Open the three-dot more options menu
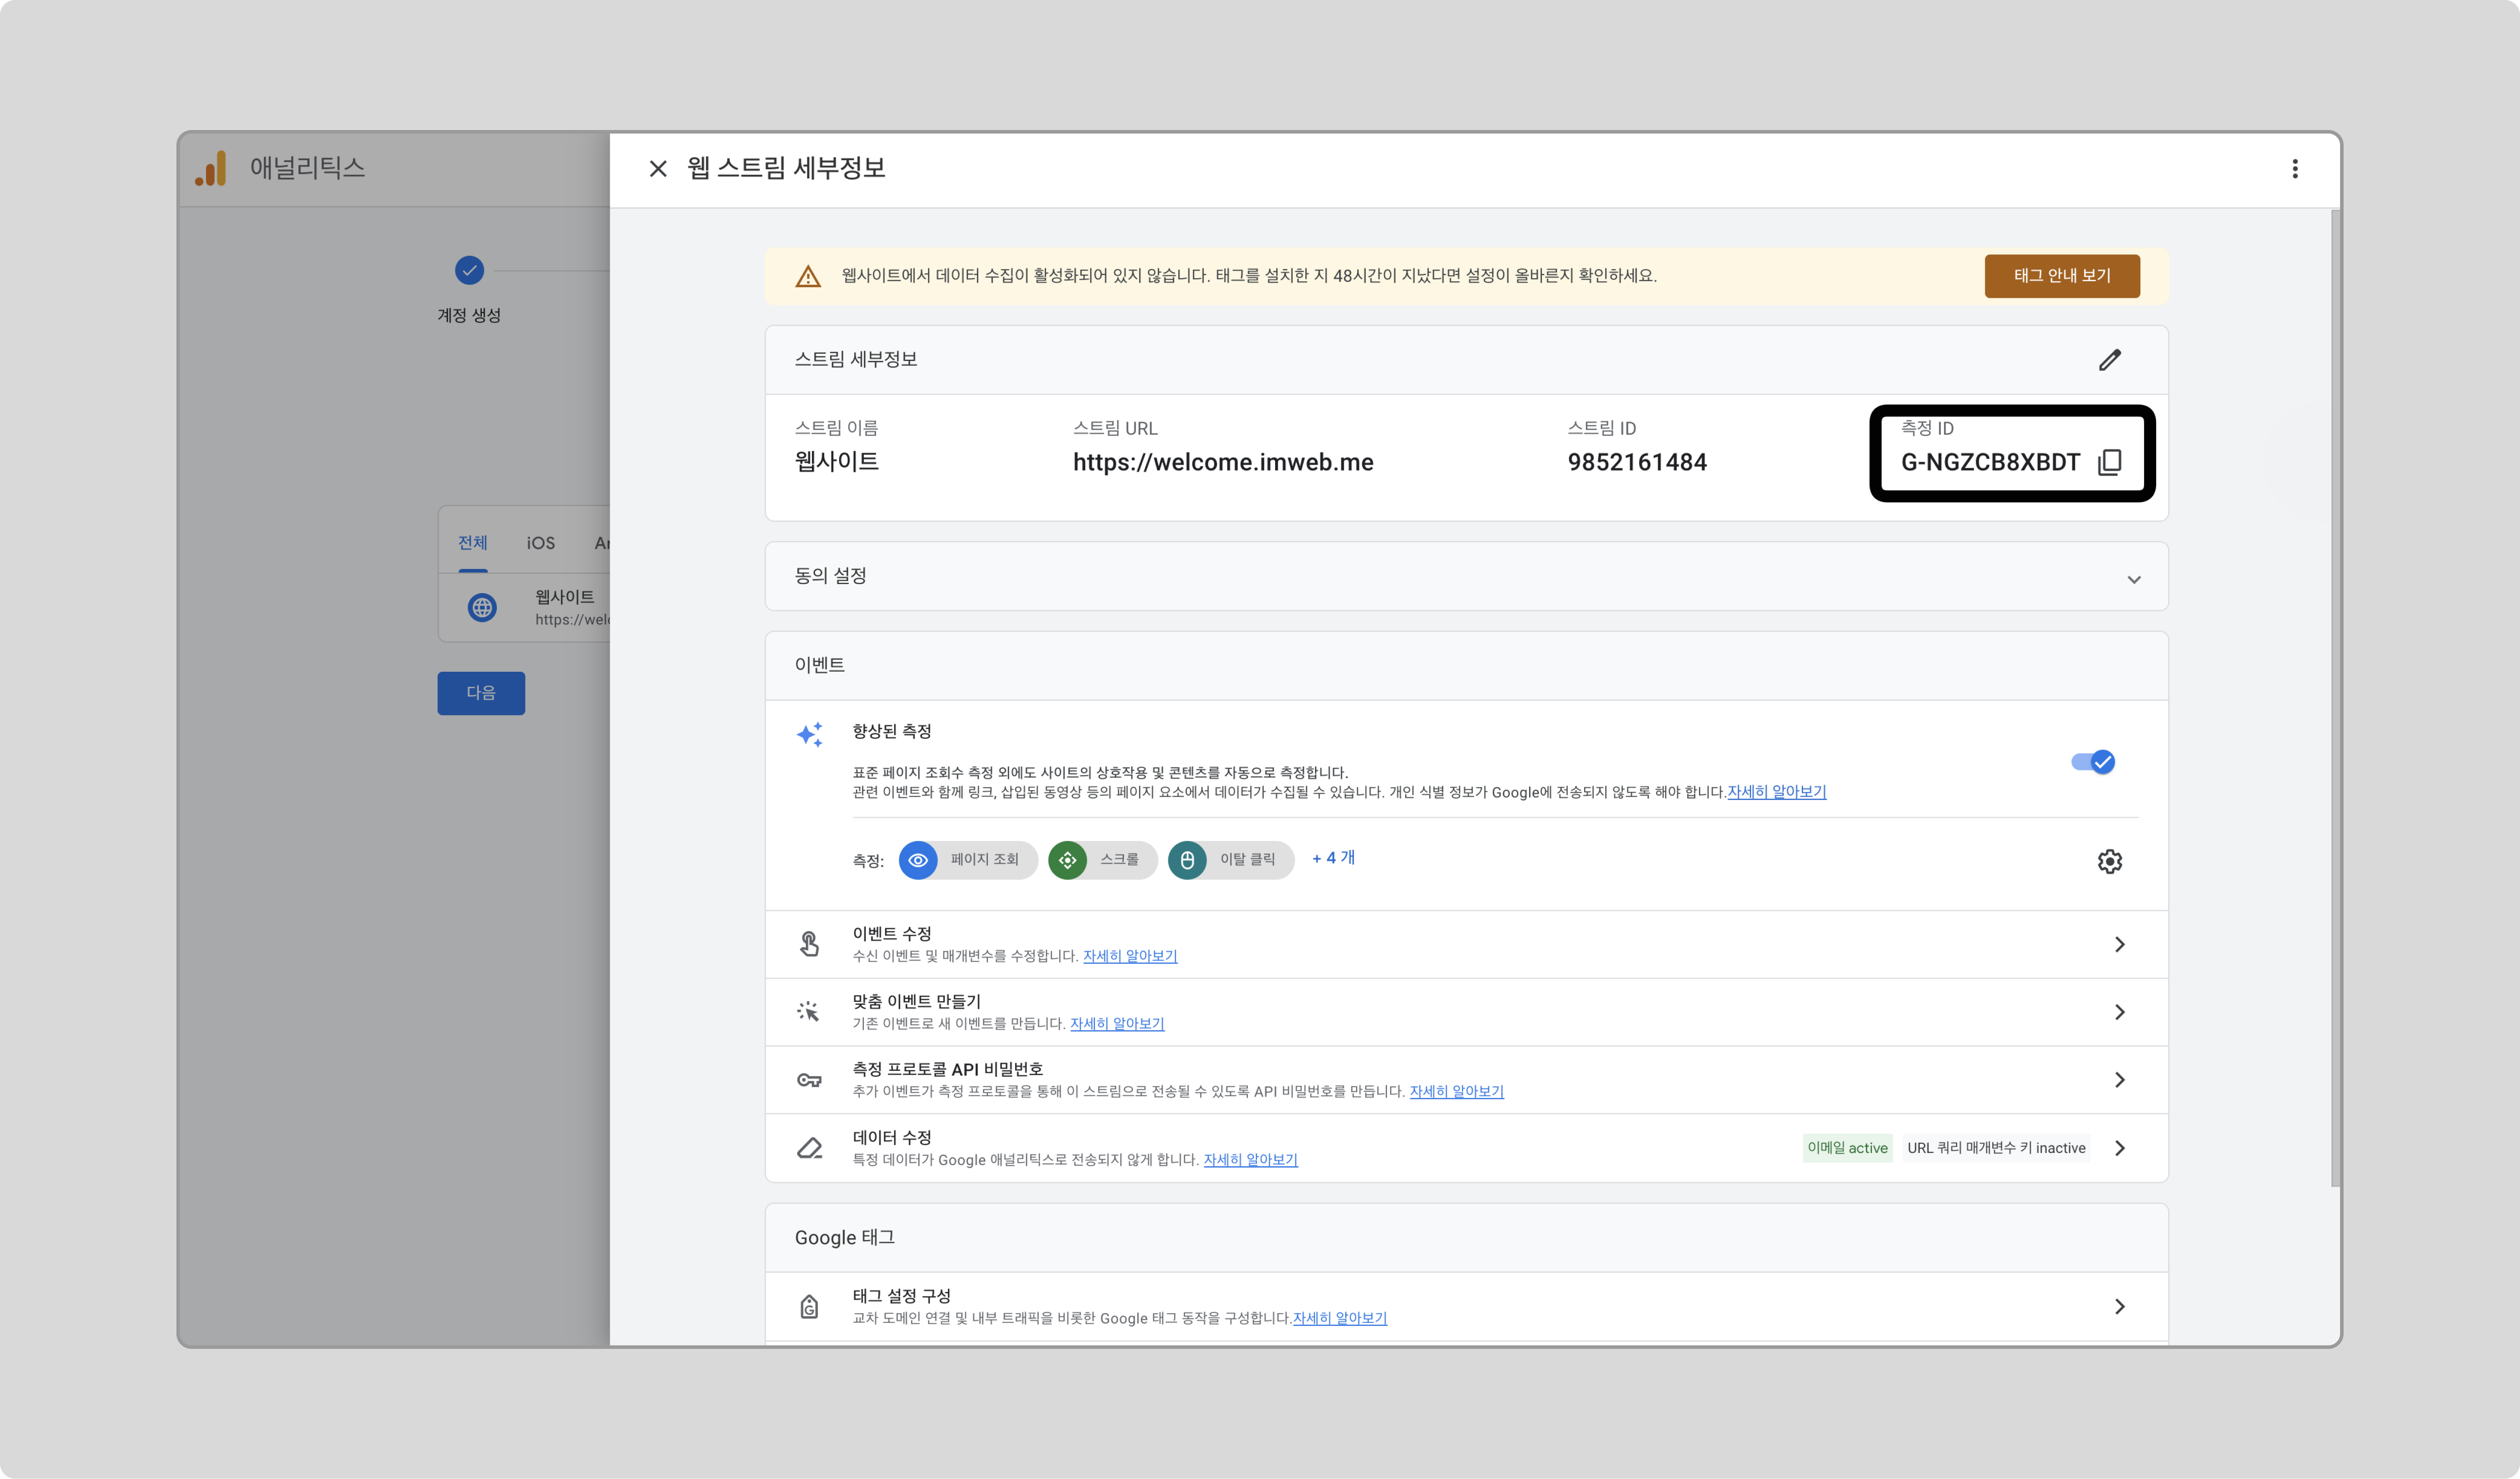 pos(2294,169)
